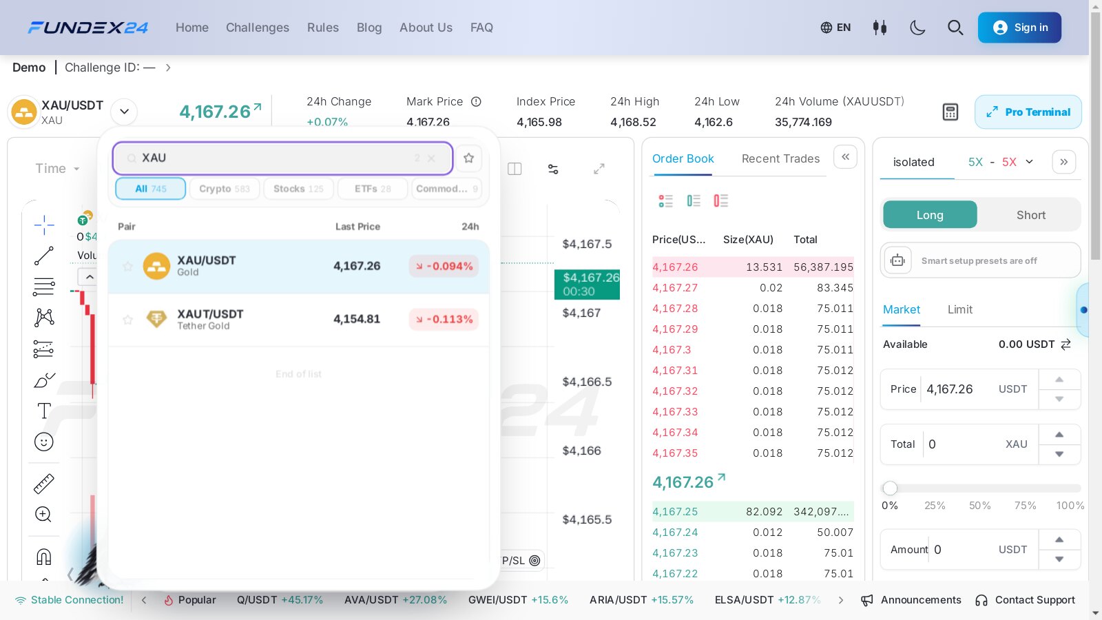Collapse the order book panel arrows
Screen dimensions: 1102x620
(x=845, y=157)
